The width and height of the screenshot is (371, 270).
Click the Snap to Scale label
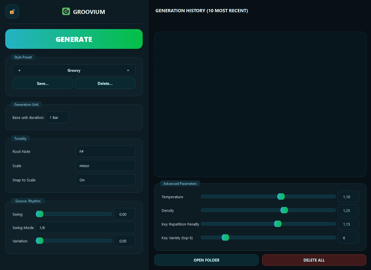click(x=24, y=180)
